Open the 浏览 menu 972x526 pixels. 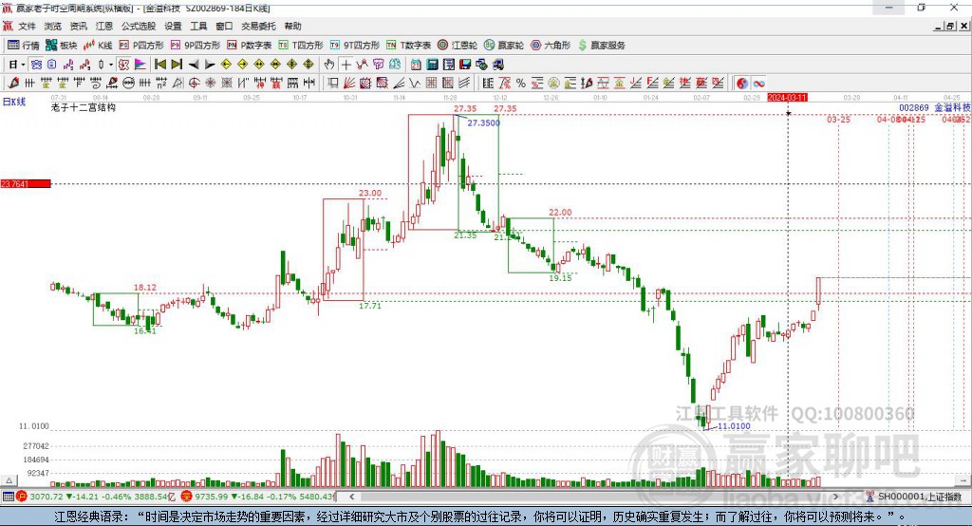point(53,26)
